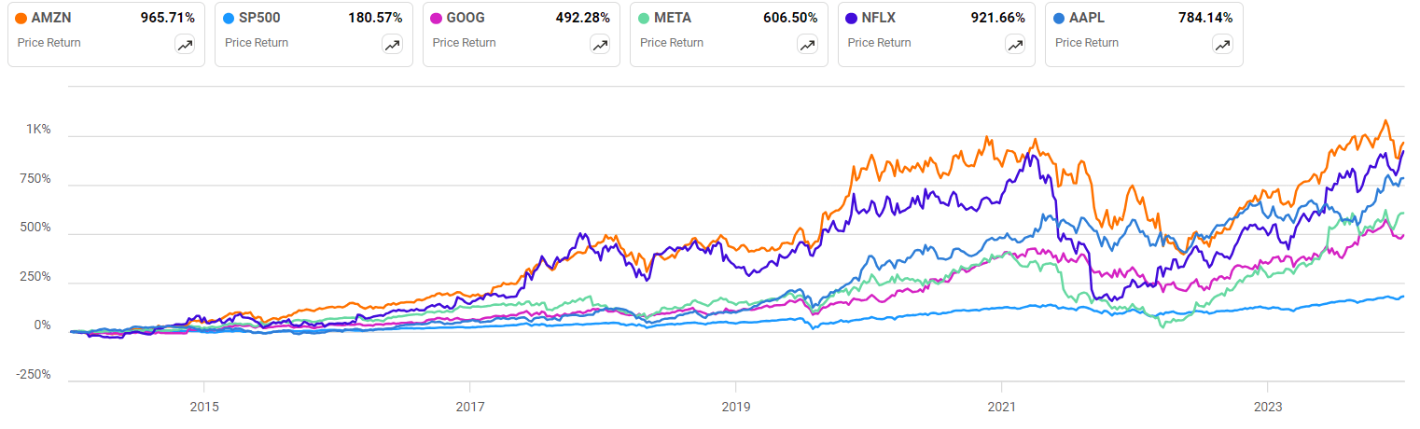The image size is (1420, 429).
Task: Click the AMZN card trend chart icon
Action: pyautogui.click(x=185, y=44)
